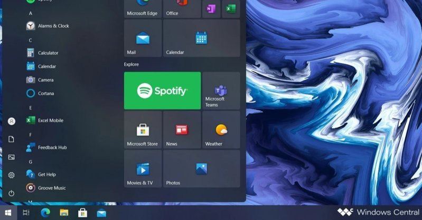Click the letter G section header
This screenshot has width=422, height=220.
(31, 162)
